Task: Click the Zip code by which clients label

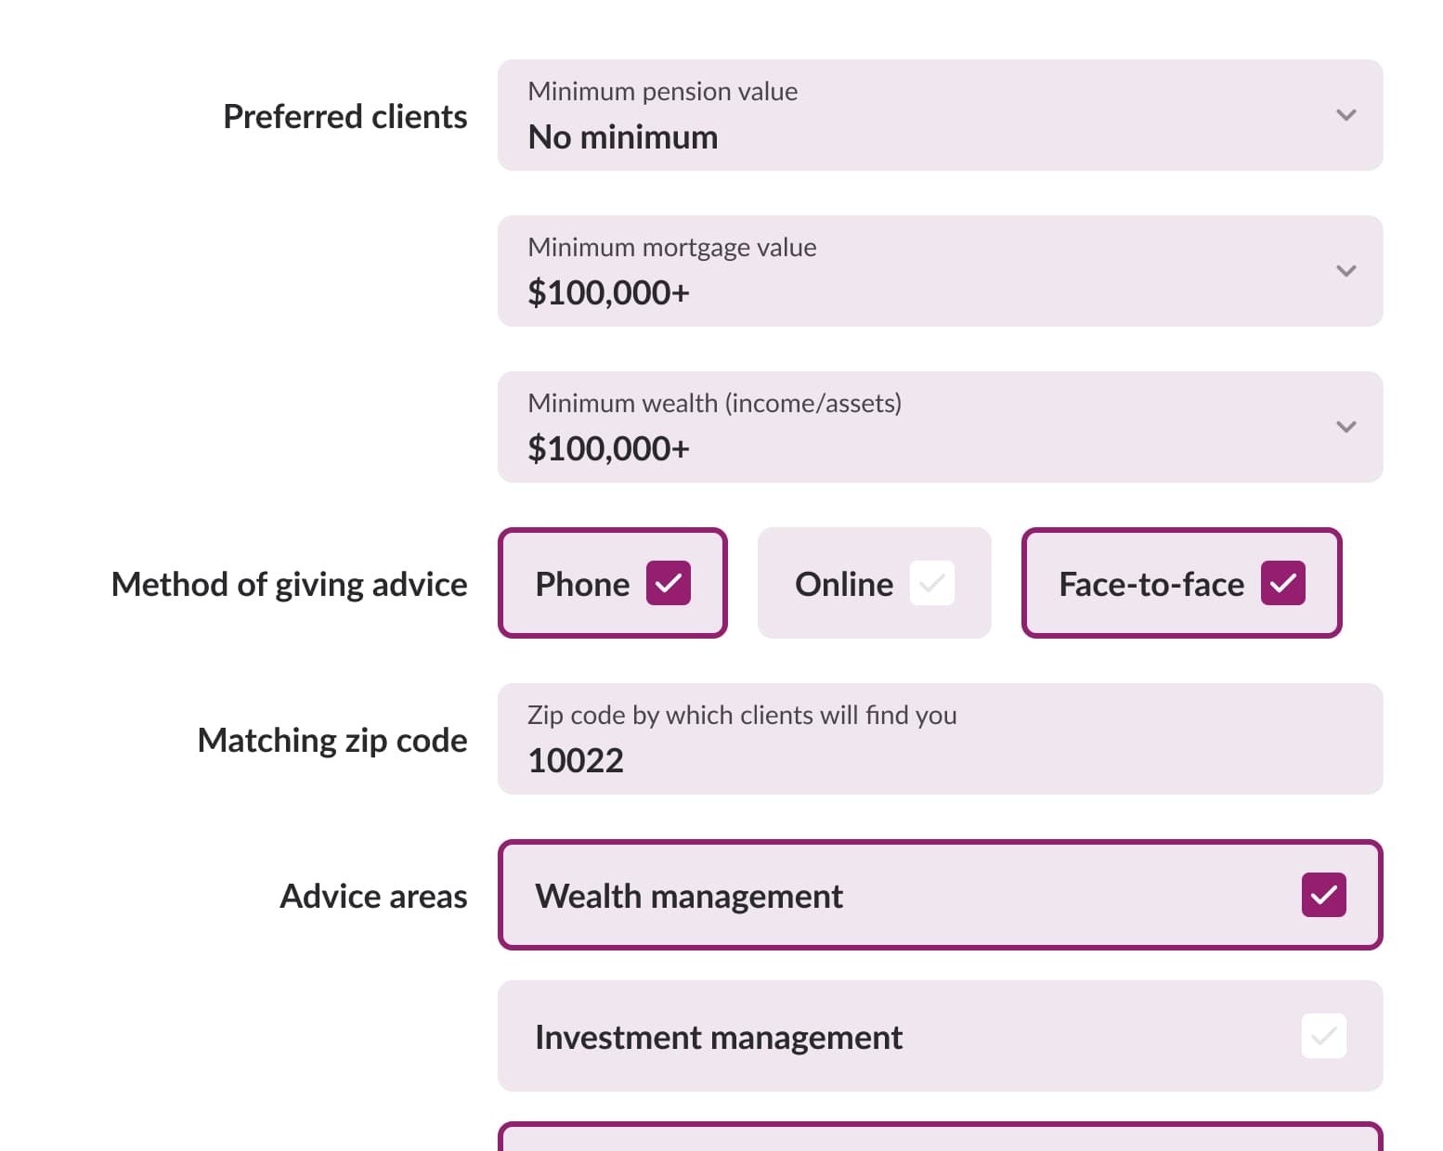Action: coord(741,715)
